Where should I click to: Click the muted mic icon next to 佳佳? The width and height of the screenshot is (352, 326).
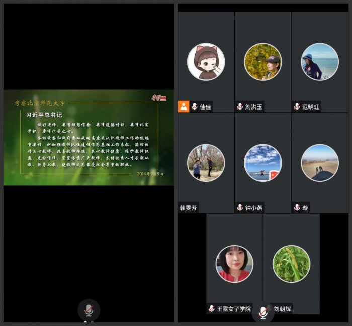coord(195,106)
